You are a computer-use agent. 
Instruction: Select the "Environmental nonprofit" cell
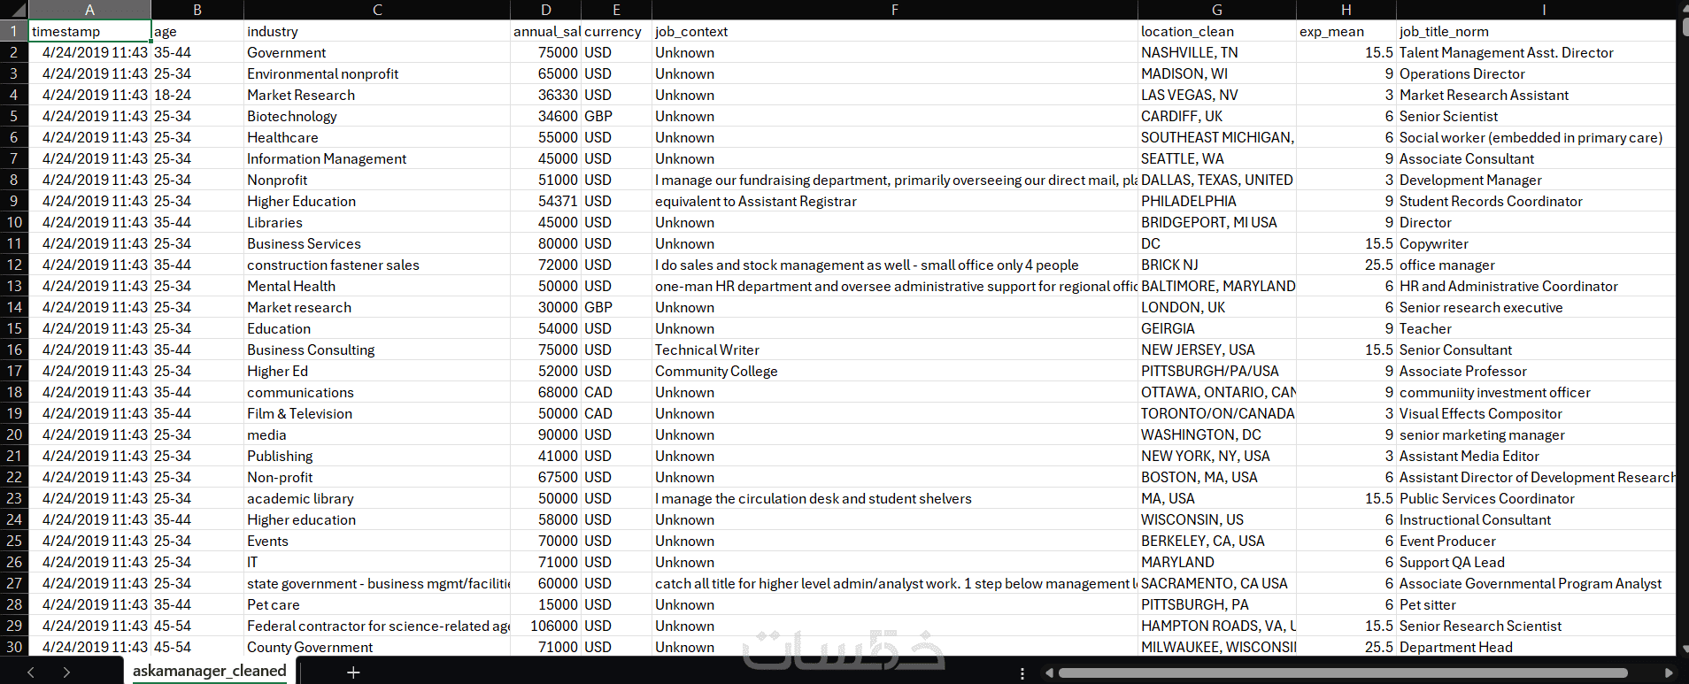coord(377,73)
